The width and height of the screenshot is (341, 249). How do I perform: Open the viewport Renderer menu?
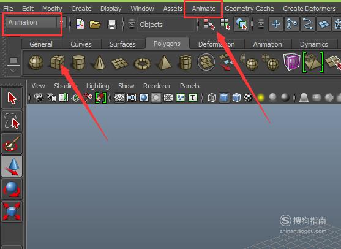click(x=157, y=86)
